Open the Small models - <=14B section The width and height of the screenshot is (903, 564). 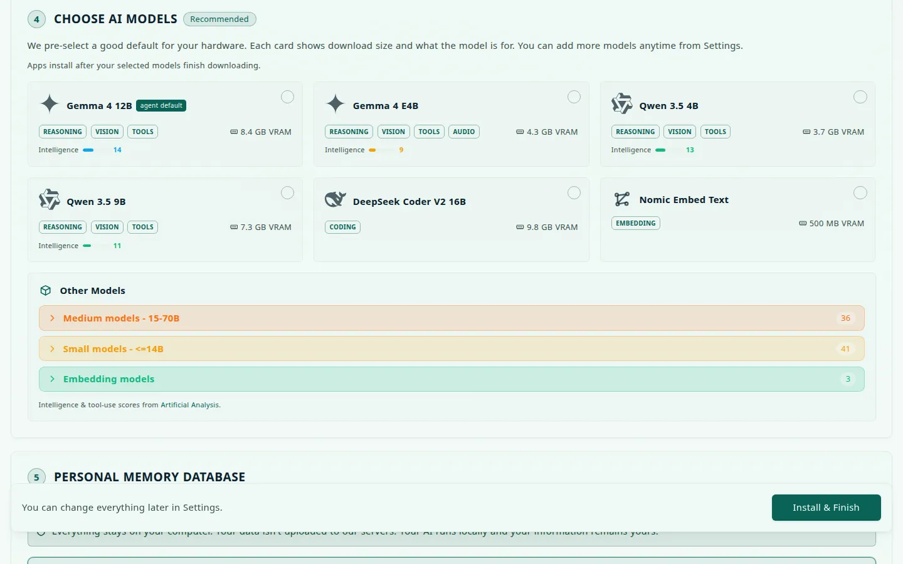[451, 349]
